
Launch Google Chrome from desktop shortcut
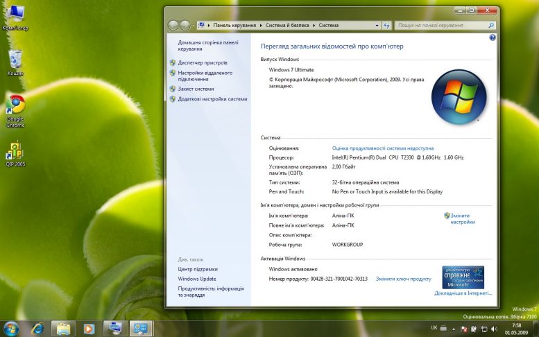[15, 112]
